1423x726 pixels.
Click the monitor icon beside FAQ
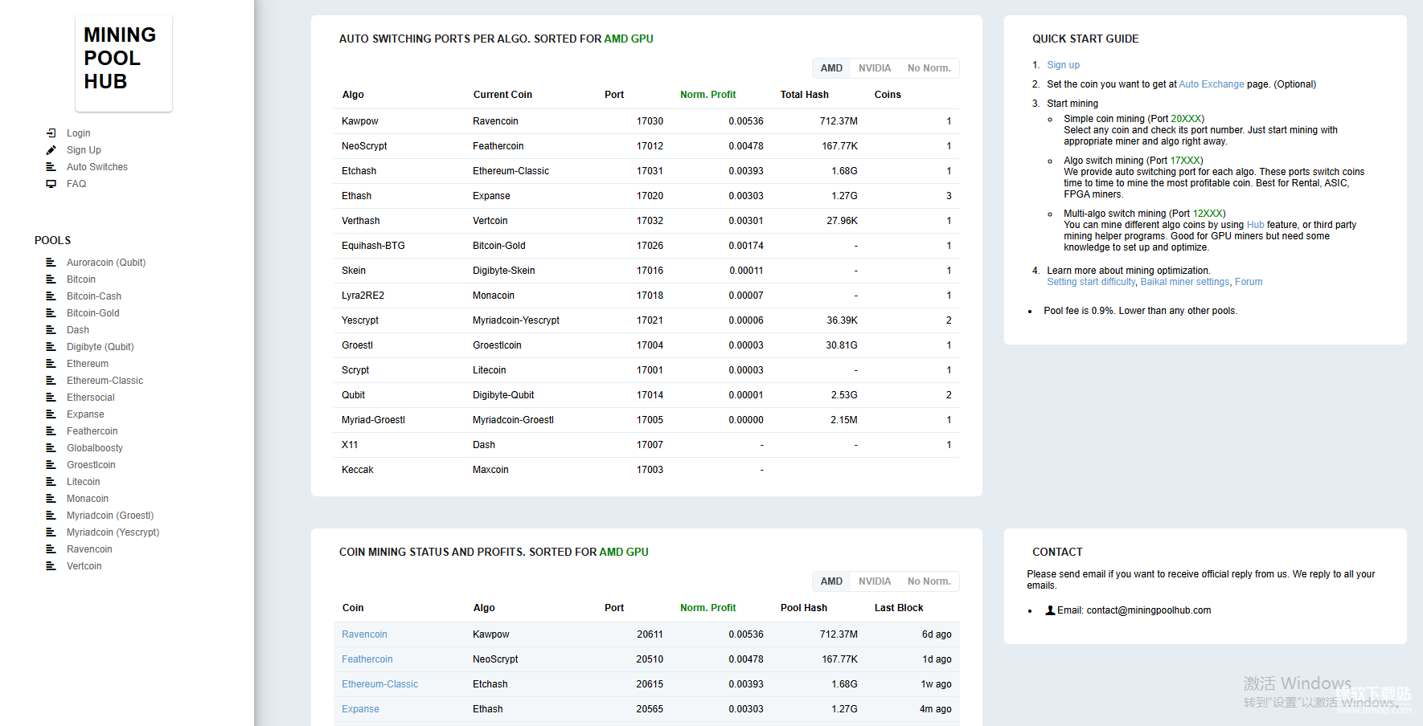coord(51,184)
